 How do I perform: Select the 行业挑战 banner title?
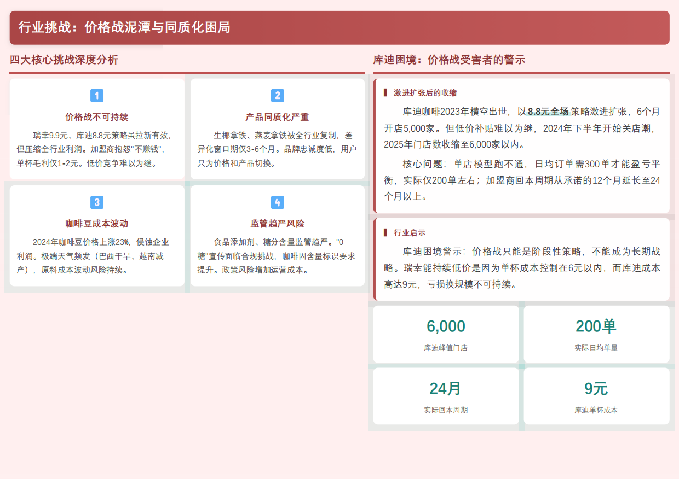pos(124,27)
